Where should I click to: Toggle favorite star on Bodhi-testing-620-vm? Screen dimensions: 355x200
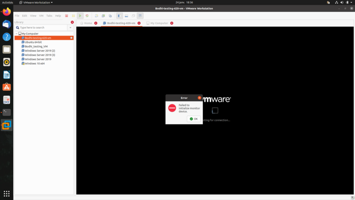[x=71, y=38]
